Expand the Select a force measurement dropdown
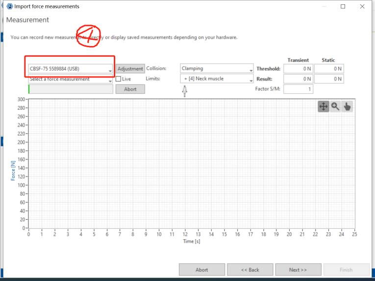The height and width of the screenshot is (281, 375). click(70, 79)
